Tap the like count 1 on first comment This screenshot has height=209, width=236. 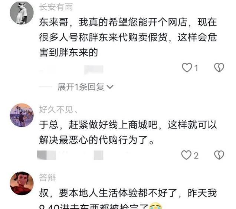coord(196,68)
